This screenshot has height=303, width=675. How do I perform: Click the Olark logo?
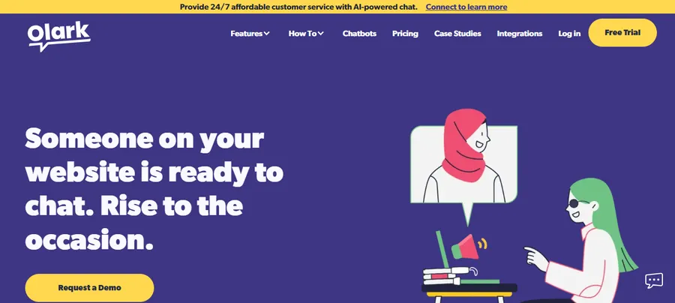tap(59, 37)
